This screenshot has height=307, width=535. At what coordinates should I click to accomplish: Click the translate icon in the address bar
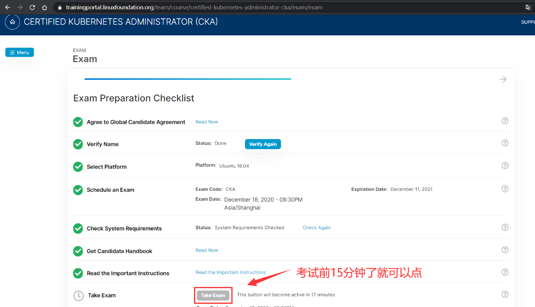point(528,7)
